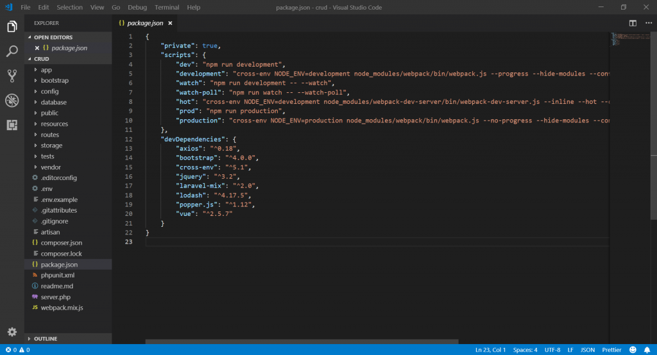
Task: Close package.json in Open Editors list
Action: pyautogui.click(x=37, y=48)
